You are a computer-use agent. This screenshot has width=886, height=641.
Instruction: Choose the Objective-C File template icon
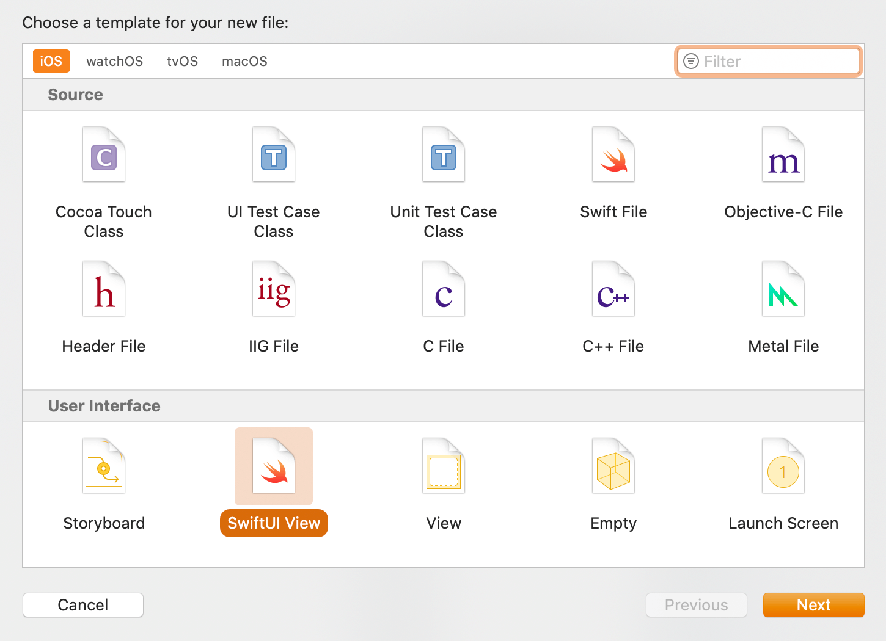783,155
